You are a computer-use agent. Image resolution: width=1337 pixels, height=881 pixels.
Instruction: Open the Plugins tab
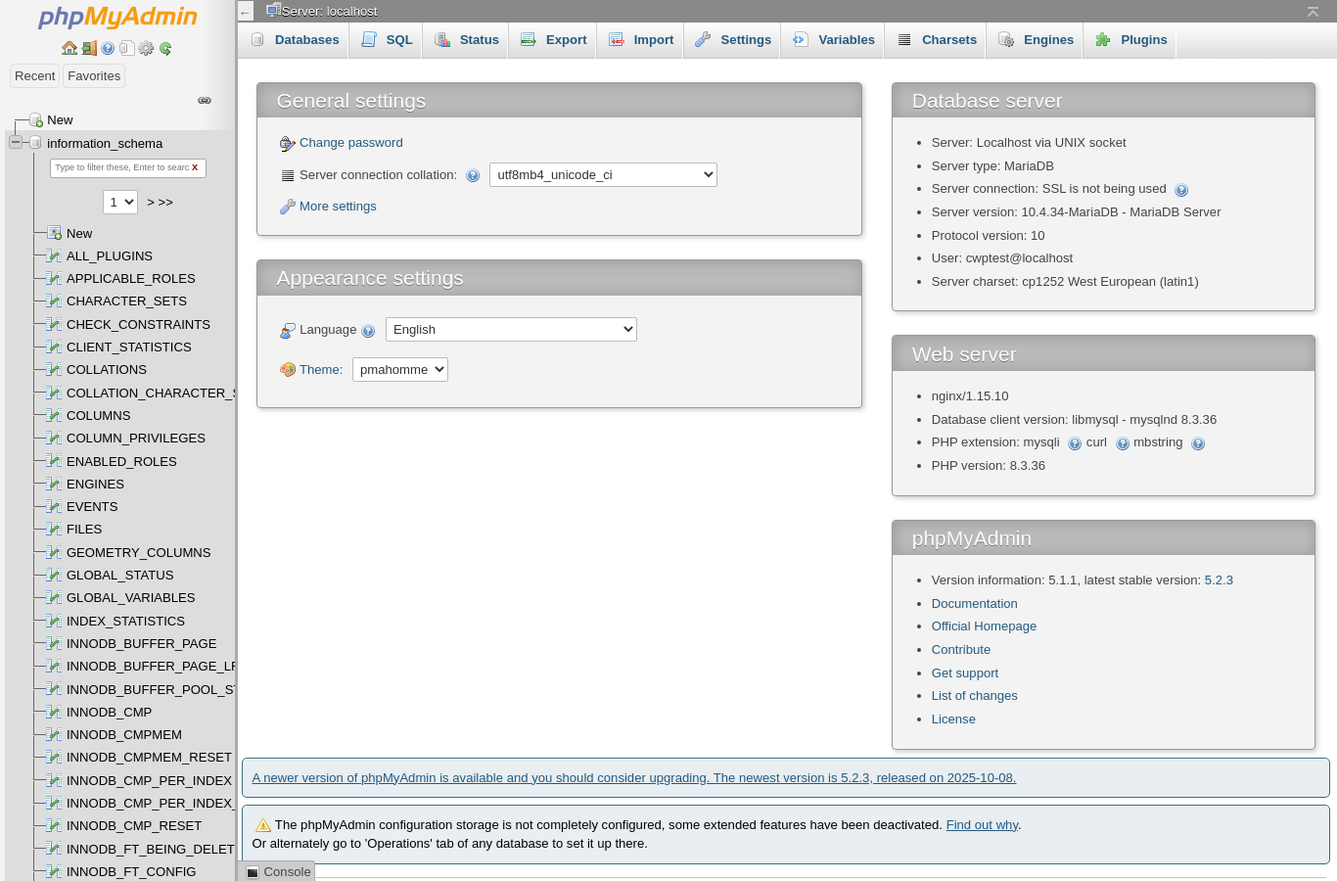(1130, 40)
